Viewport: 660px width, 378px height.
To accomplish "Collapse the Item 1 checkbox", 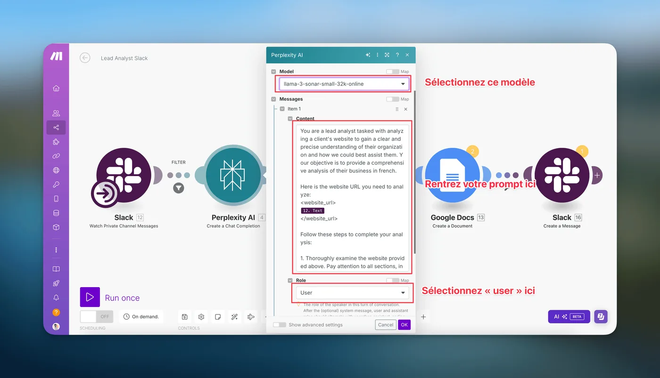I will [x=282, y=109].
